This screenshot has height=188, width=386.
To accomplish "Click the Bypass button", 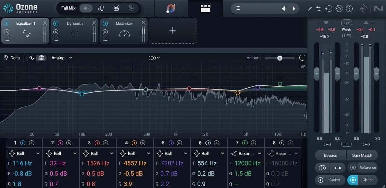I will coord(331,155).
